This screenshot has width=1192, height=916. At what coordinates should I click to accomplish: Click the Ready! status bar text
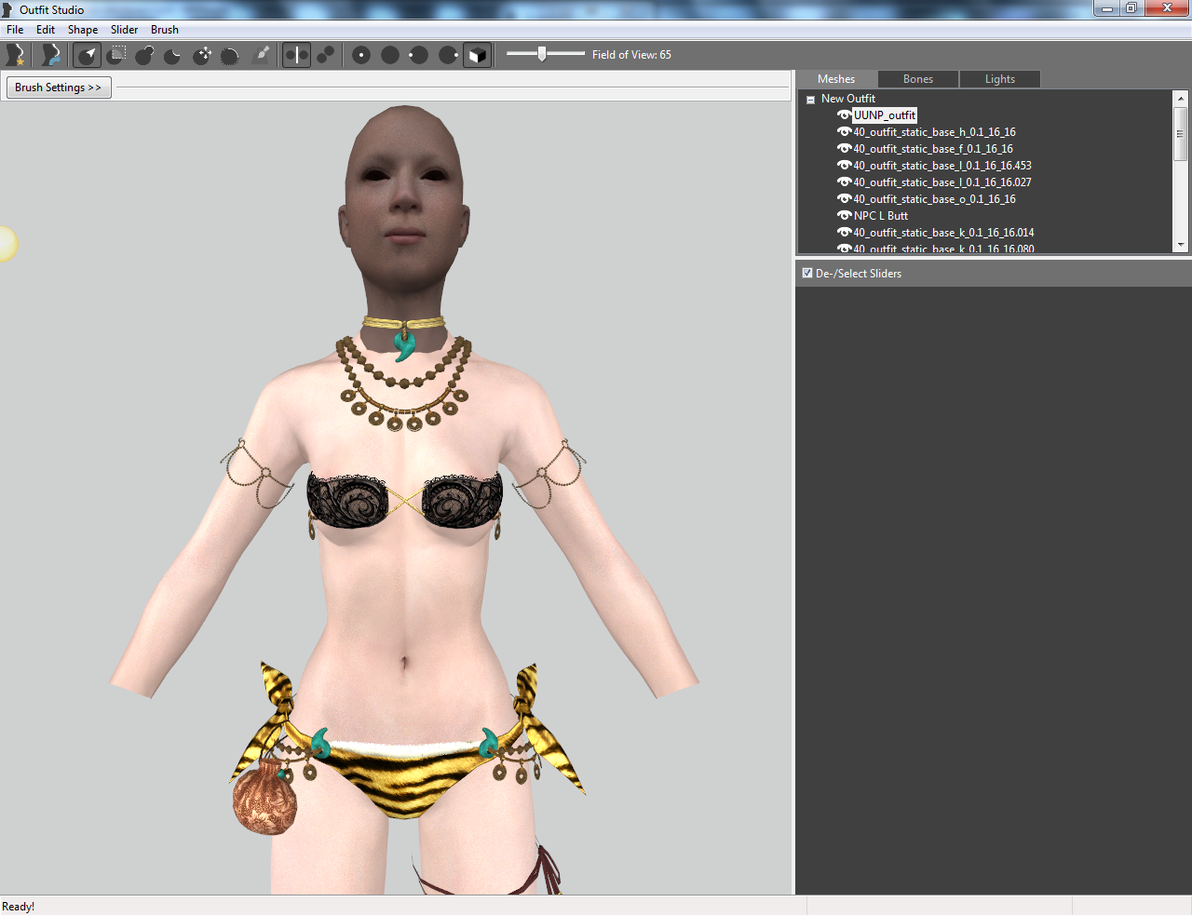19,907
